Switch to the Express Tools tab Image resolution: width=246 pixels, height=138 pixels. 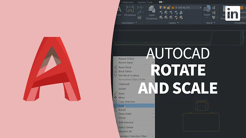(145, 2)
